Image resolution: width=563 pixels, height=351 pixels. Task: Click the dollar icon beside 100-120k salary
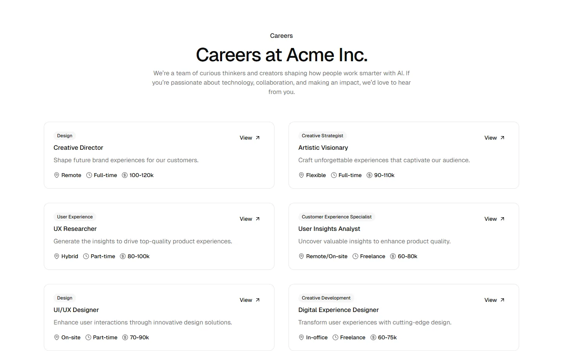pyautogui.click(x=125, y=175)
